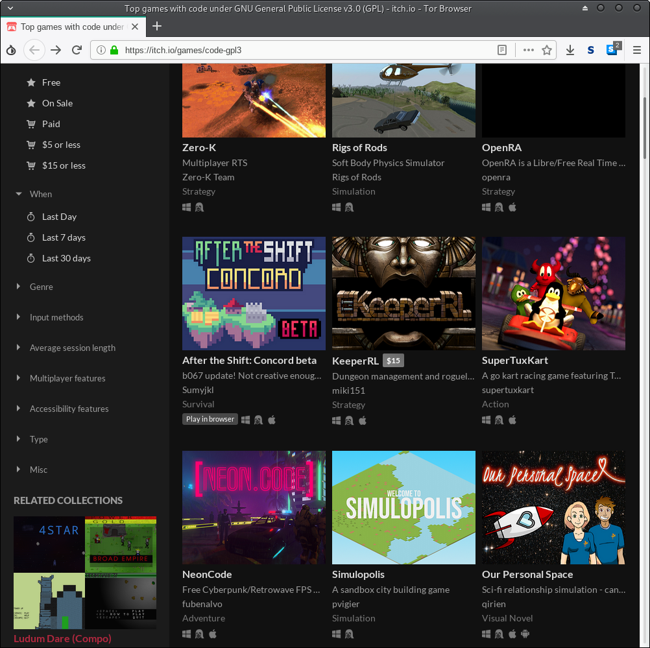Open the S extension with badge 2

click(613, 49)
